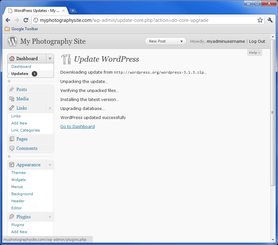Collapse the menu via top separator arrow

coord(9,81)
